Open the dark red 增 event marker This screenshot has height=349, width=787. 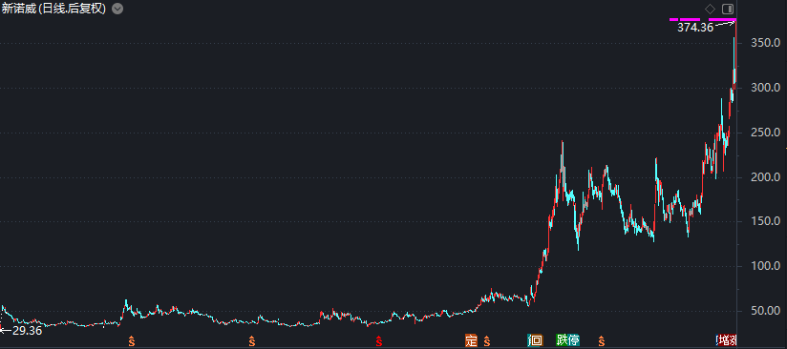click(725, 340)
